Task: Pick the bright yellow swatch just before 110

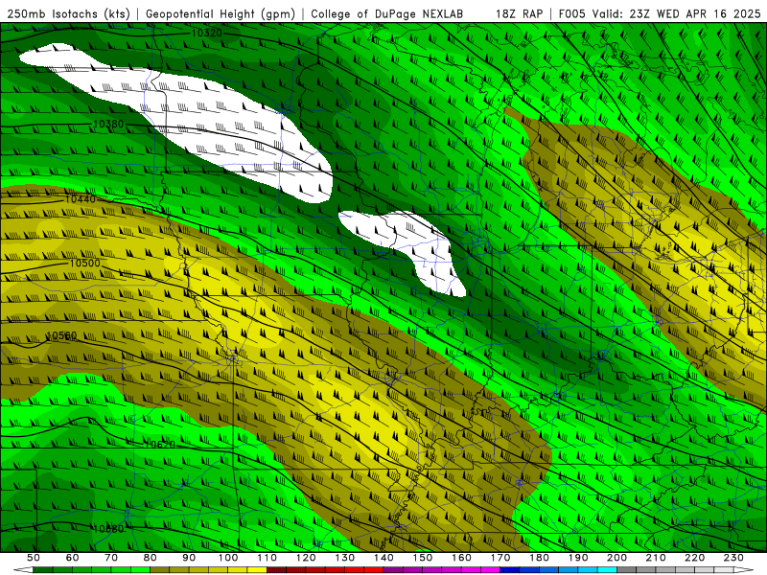Action: [x=257, y=569]
